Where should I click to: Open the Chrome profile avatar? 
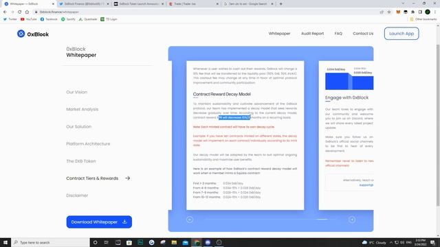click(x=428, y=12)
